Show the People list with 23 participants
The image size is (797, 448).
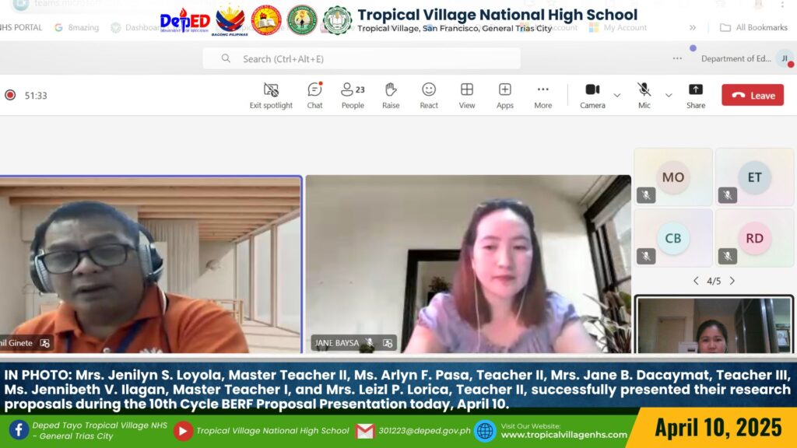pyautogui.click(x=353, y=95)
